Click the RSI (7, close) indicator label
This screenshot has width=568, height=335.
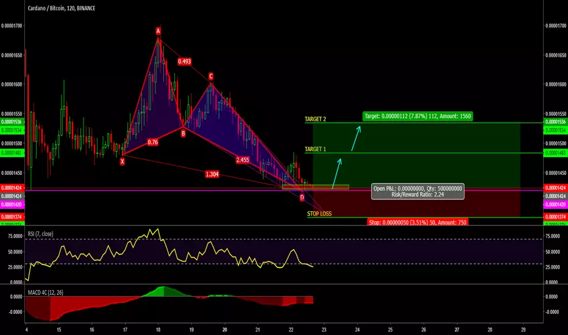[x=41, y=234]
